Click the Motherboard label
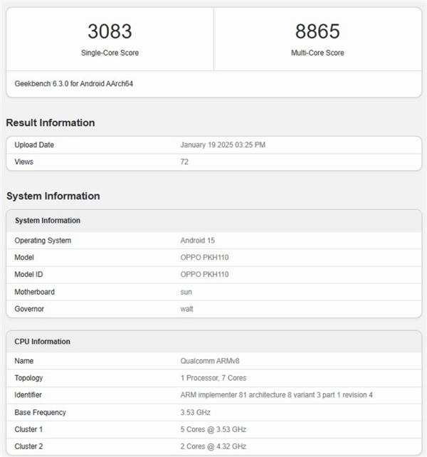The height and width of the screenshot is (457, 427). tap(35, 292)
